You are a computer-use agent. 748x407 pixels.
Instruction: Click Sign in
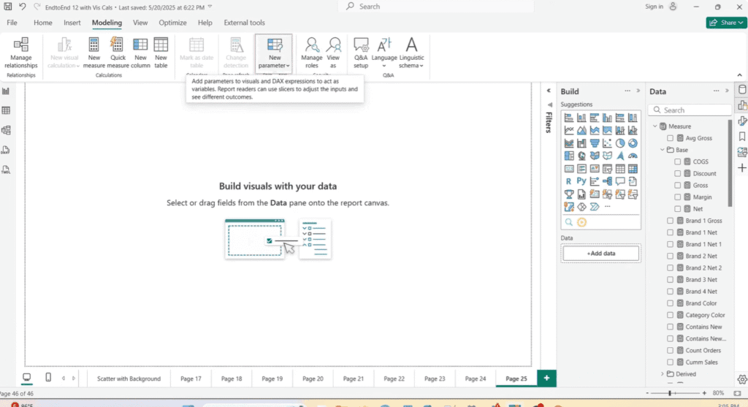(x=654, y=7)
